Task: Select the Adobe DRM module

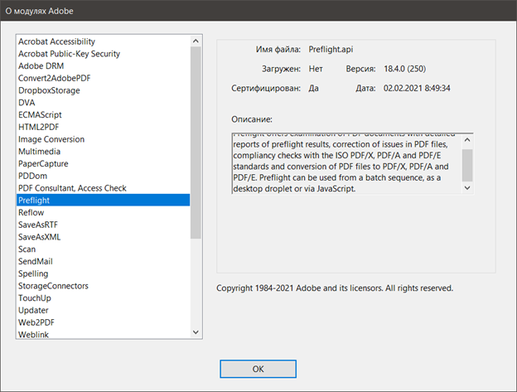Action: 104,66
